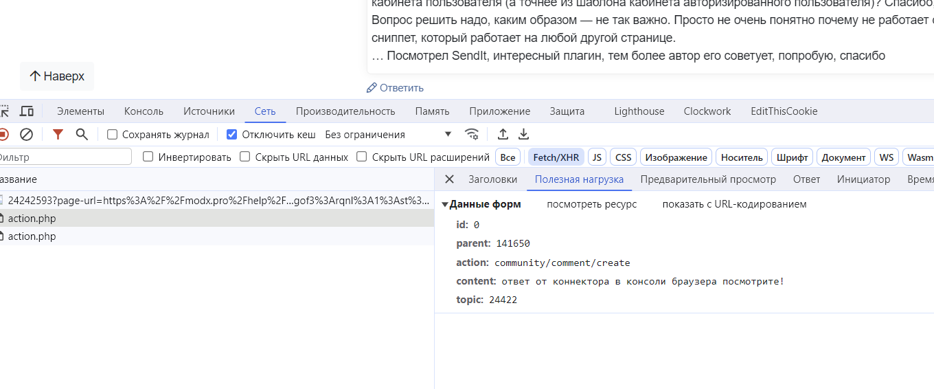The image size is (934, 389).
Task: Stop recording network log
Action: pos(3,135)
